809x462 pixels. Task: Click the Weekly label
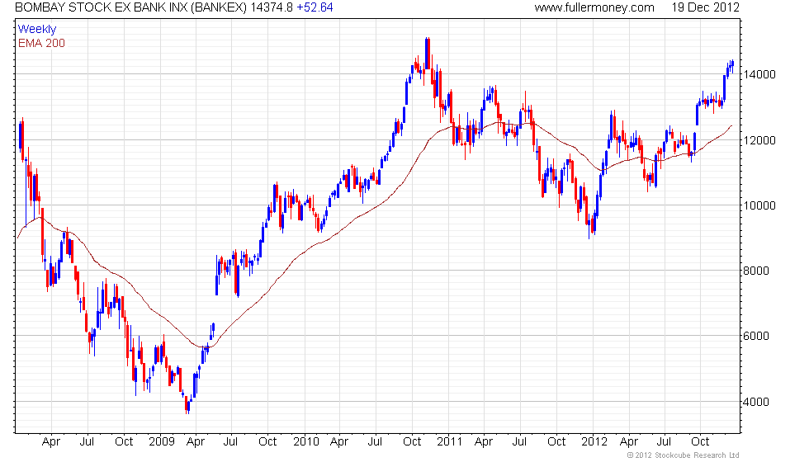click(37, 30)
